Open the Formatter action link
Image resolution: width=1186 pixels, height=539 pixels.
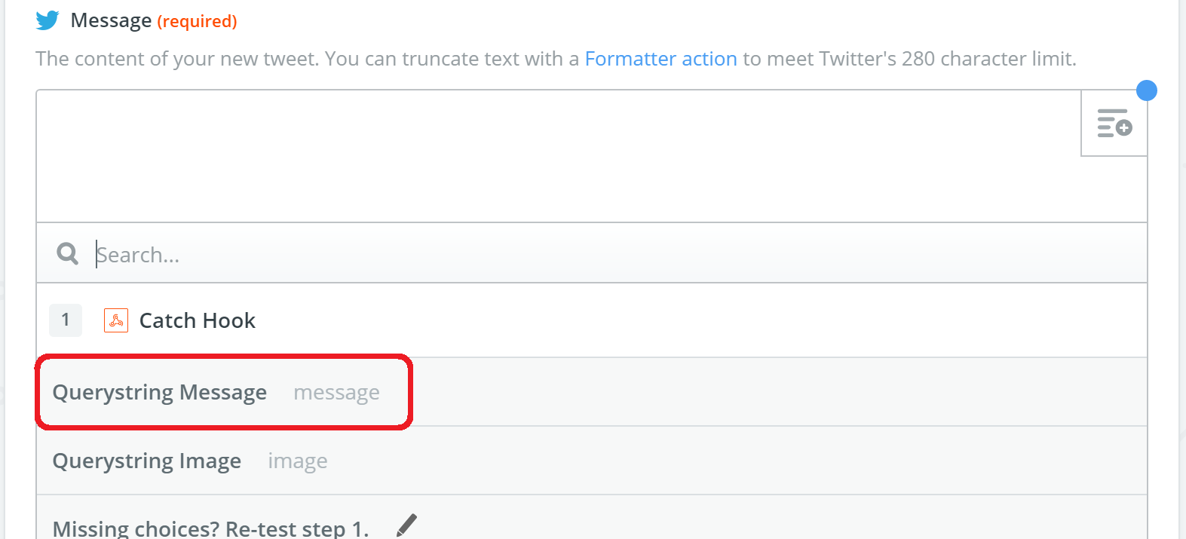click(660, 59)
